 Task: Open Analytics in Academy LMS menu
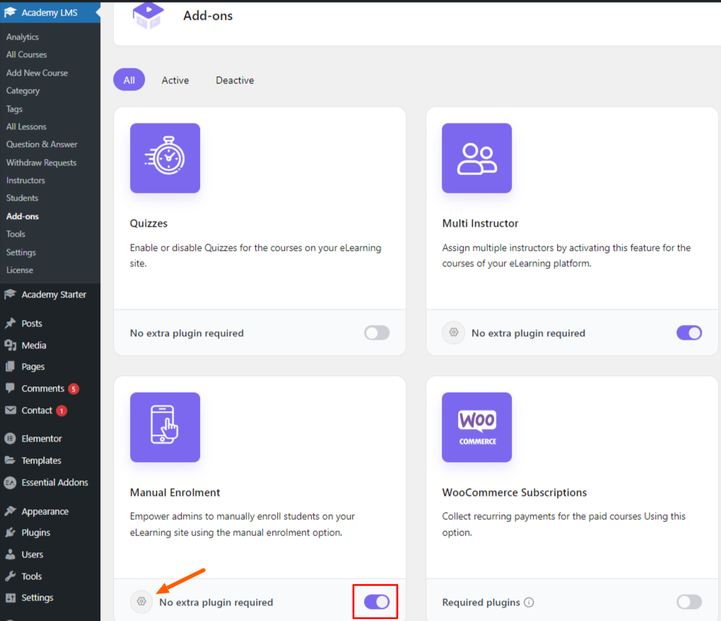pos(23,37)
